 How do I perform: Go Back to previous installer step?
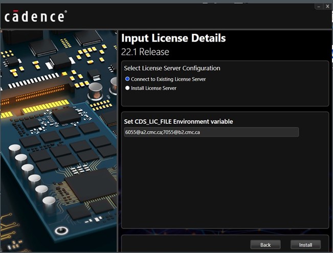[x=265, y=245]
